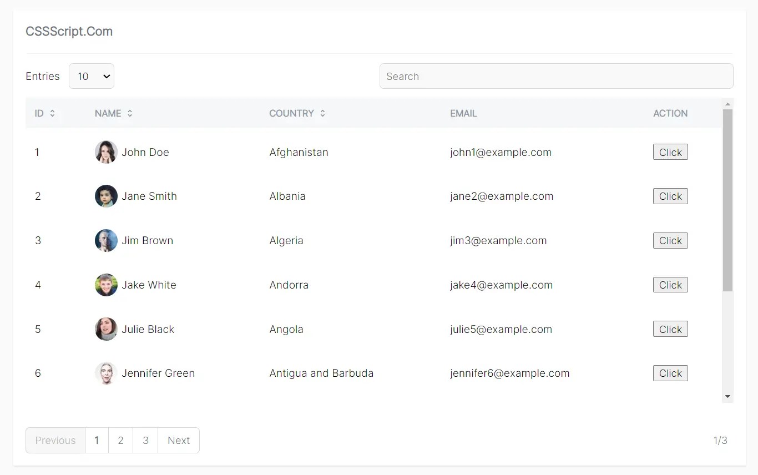Screen dimensions: 758x475
Task: Click the Next pagination button
Action: (x=179, y=440)
